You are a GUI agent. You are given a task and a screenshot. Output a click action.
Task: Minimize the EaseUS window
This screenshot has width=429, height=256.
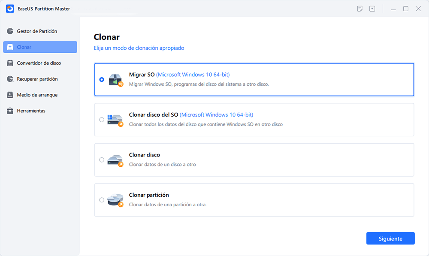pos(393,9)
